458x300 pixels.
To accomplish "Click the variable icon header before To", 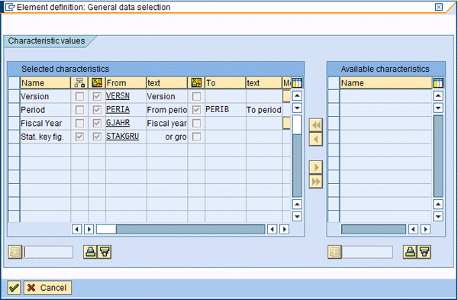I will click(x=196, y=83).
